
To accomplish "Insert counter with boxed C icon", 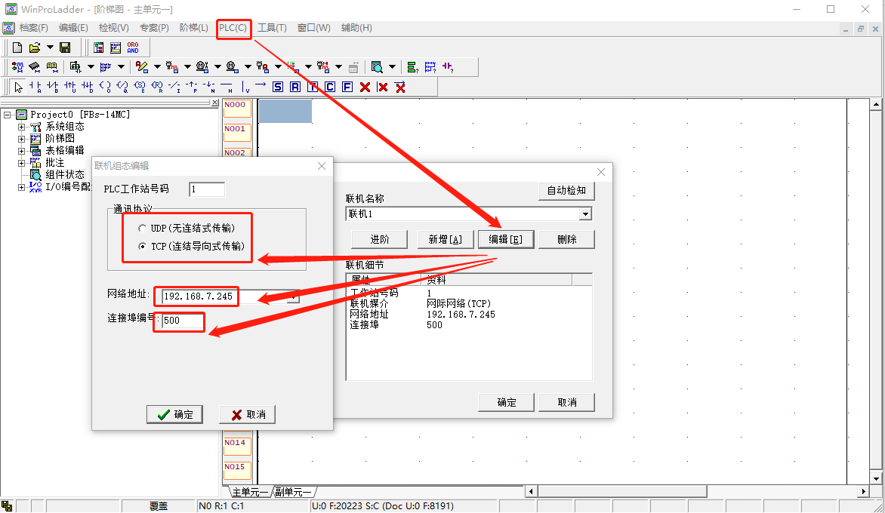I will pyautogui.click(x=330, y=87).
